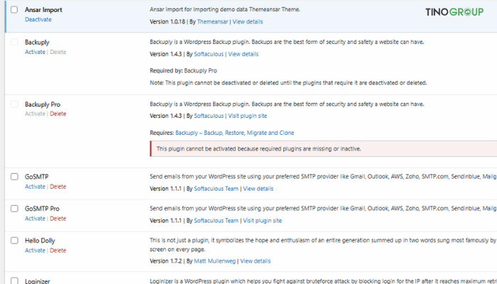
Task: Click the greyed-out Activate link under Backuply Pro
Action: click(x=35, y=114)
